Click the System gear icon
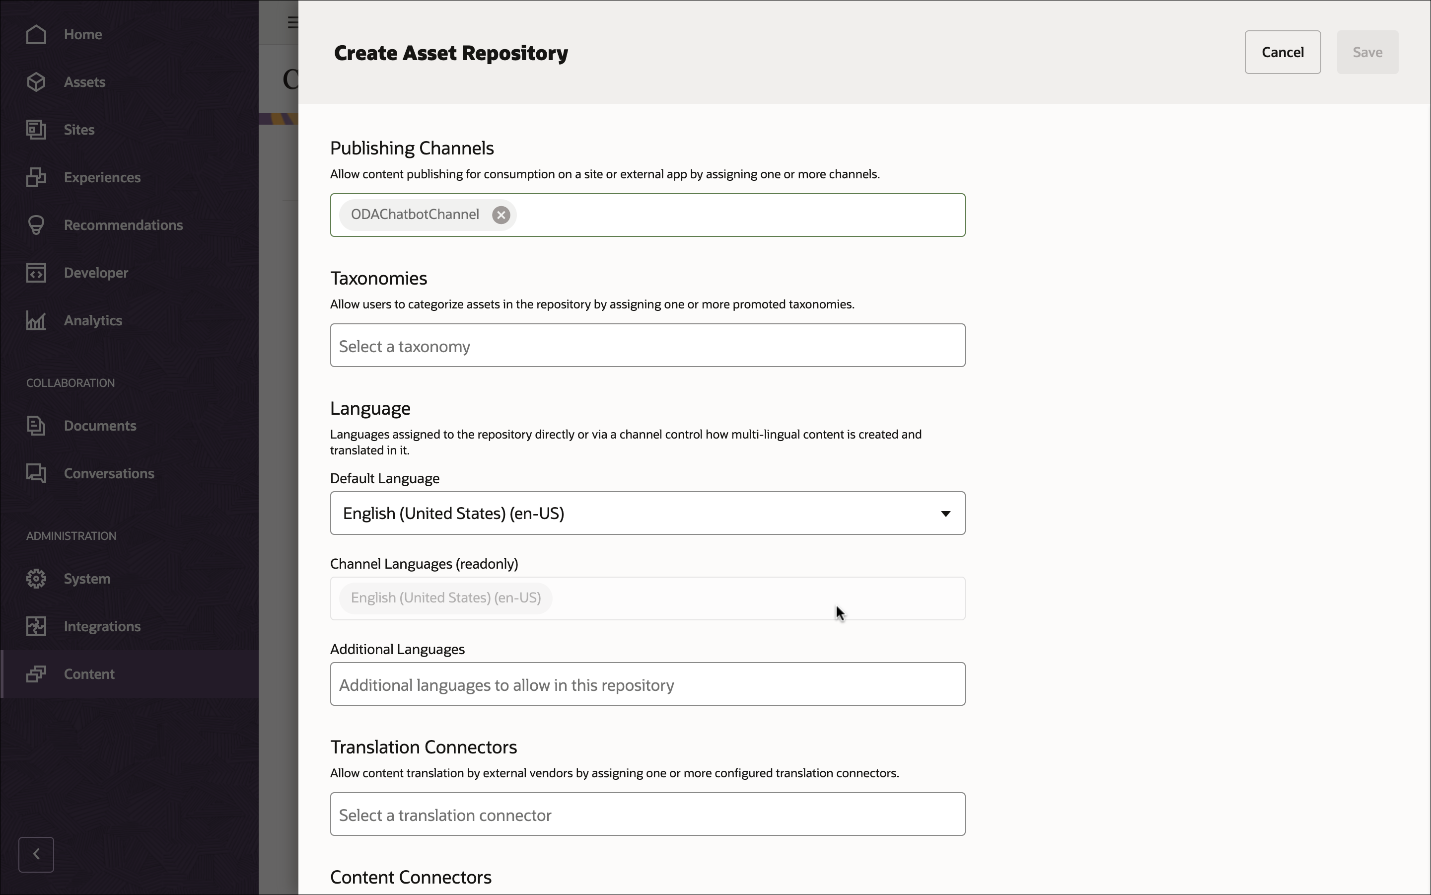 click(36, 578)
